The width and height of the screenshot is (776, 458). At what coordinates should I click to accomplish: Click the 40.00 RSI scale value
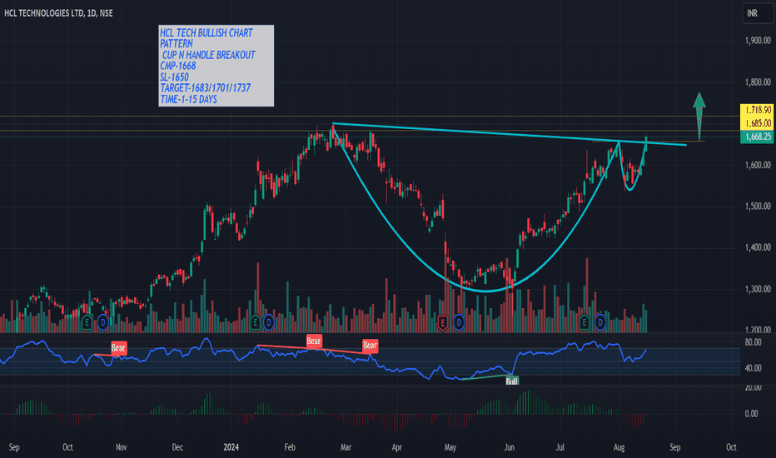(754, 368)
